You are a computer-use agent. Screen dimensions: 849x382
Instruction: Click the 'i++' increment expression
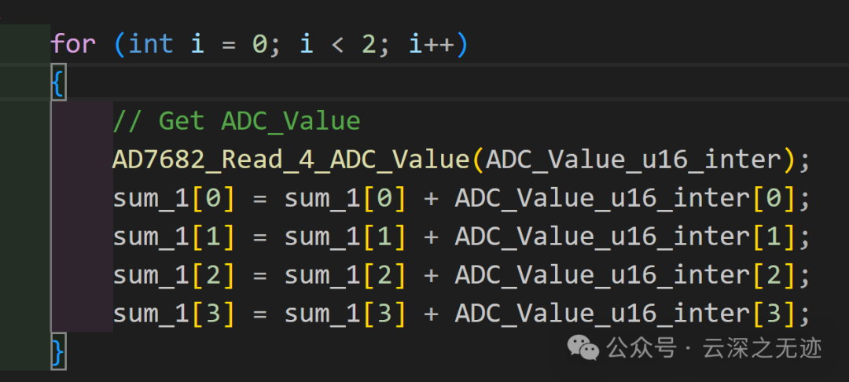click(432, 43)
